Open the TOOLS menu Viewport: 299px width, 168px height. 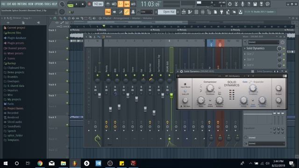48,4
